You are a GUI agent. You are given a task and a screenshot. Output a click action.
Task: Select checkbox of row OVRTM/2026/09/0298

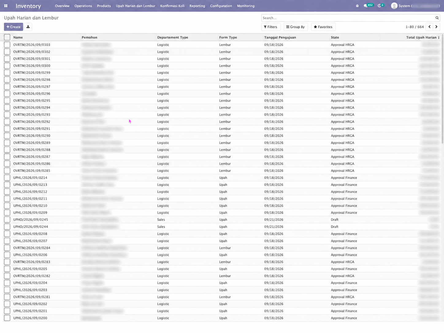pyautogui.click(x=7, y=80)
